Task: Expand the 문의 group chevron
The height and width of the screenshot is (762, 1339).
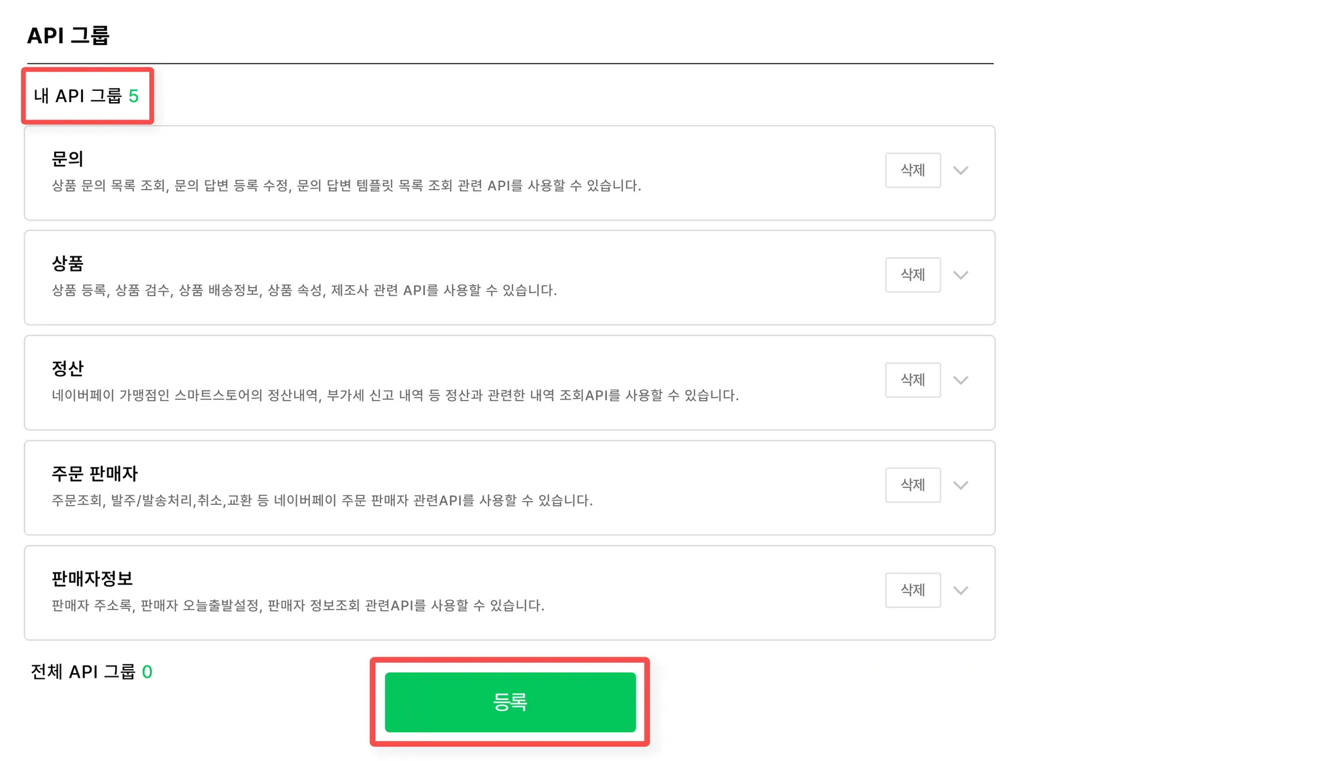Action: tap(960, 171)
